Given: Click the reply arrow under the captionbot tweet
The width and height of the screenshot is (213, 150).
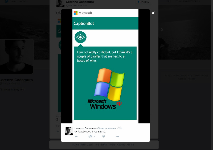Looking at the screenshot, I should click(x=76, y=136).
